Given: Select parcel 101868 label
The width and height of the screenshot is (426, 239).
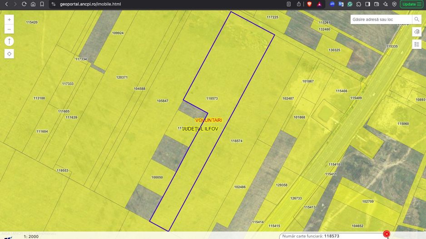Looking at the screenshot, I should pyautogui.click(x=299, y=117).
